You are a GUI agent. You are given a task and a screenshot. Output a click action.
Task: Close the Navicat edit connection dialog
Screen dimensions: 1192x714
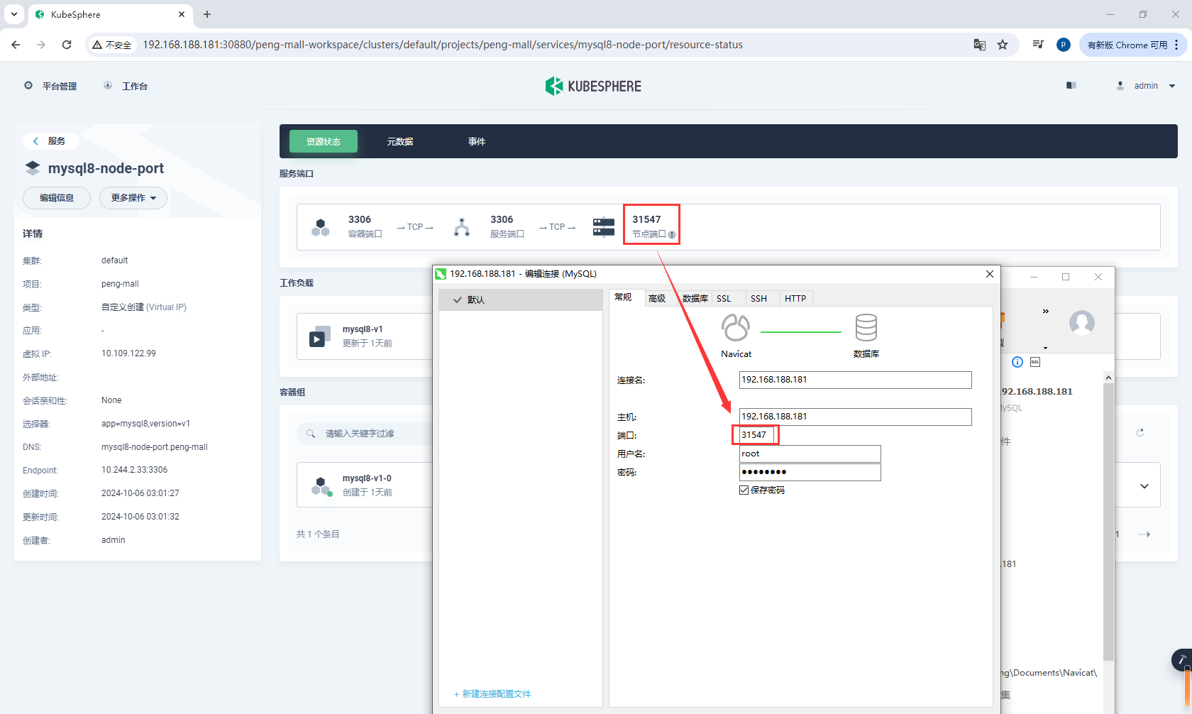(990, 274)
